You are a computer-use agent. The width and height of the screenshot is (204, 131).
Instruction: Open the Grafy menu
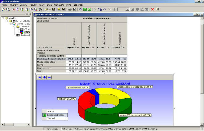click(x=42, y=5)
